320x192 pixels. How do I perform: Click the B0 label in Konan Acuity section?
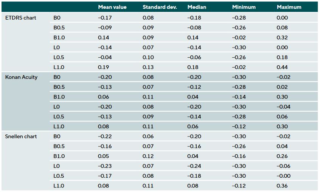pyautogui.click(x=57, y=77)
